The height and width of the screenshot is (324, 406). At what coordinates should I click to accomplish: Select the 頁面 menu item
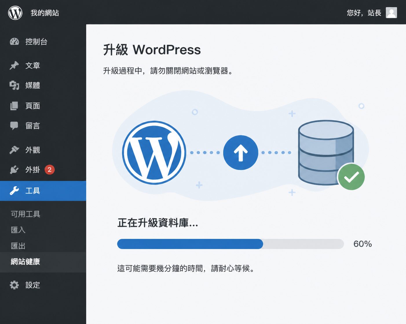[x=43, y=106]
